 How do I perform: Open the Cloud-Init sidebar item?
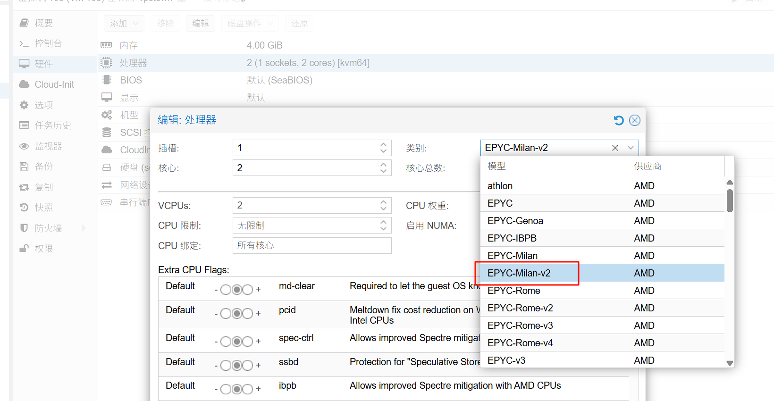(x=54, y=84)
